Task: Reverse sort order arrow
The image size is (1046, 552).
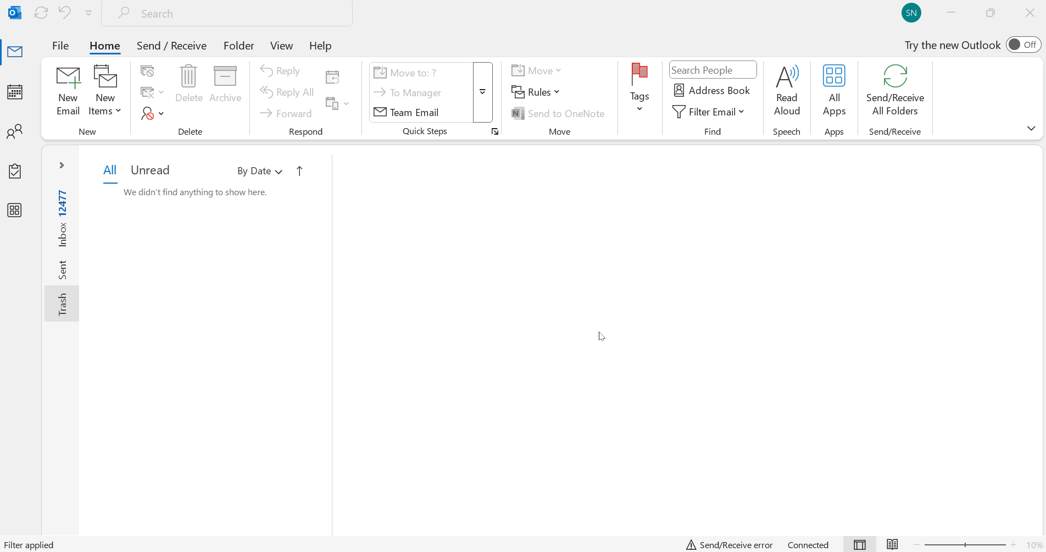Action: 299,171
